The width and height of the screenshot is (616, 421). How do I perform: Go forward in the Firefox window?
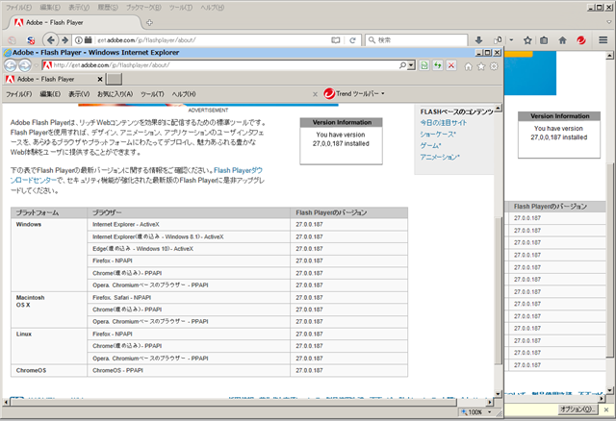[x=64, y=40]
